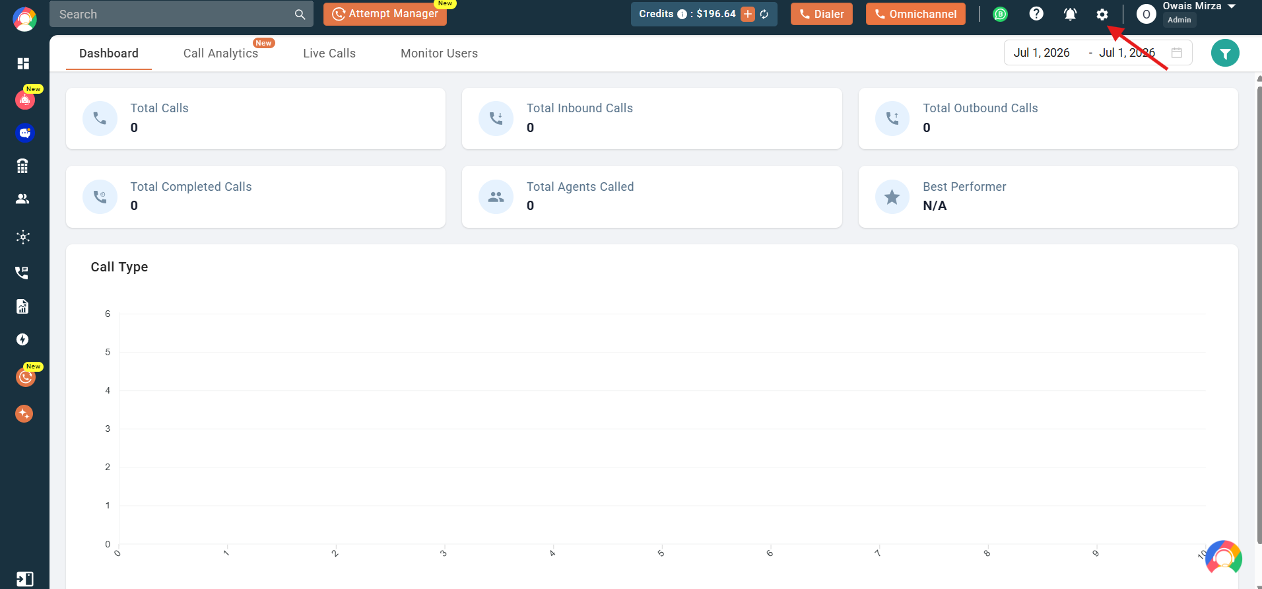This screenshot has width=1262, height=589.
Task: Open the floating chat widget bubble
Action: coord(1224,559)
